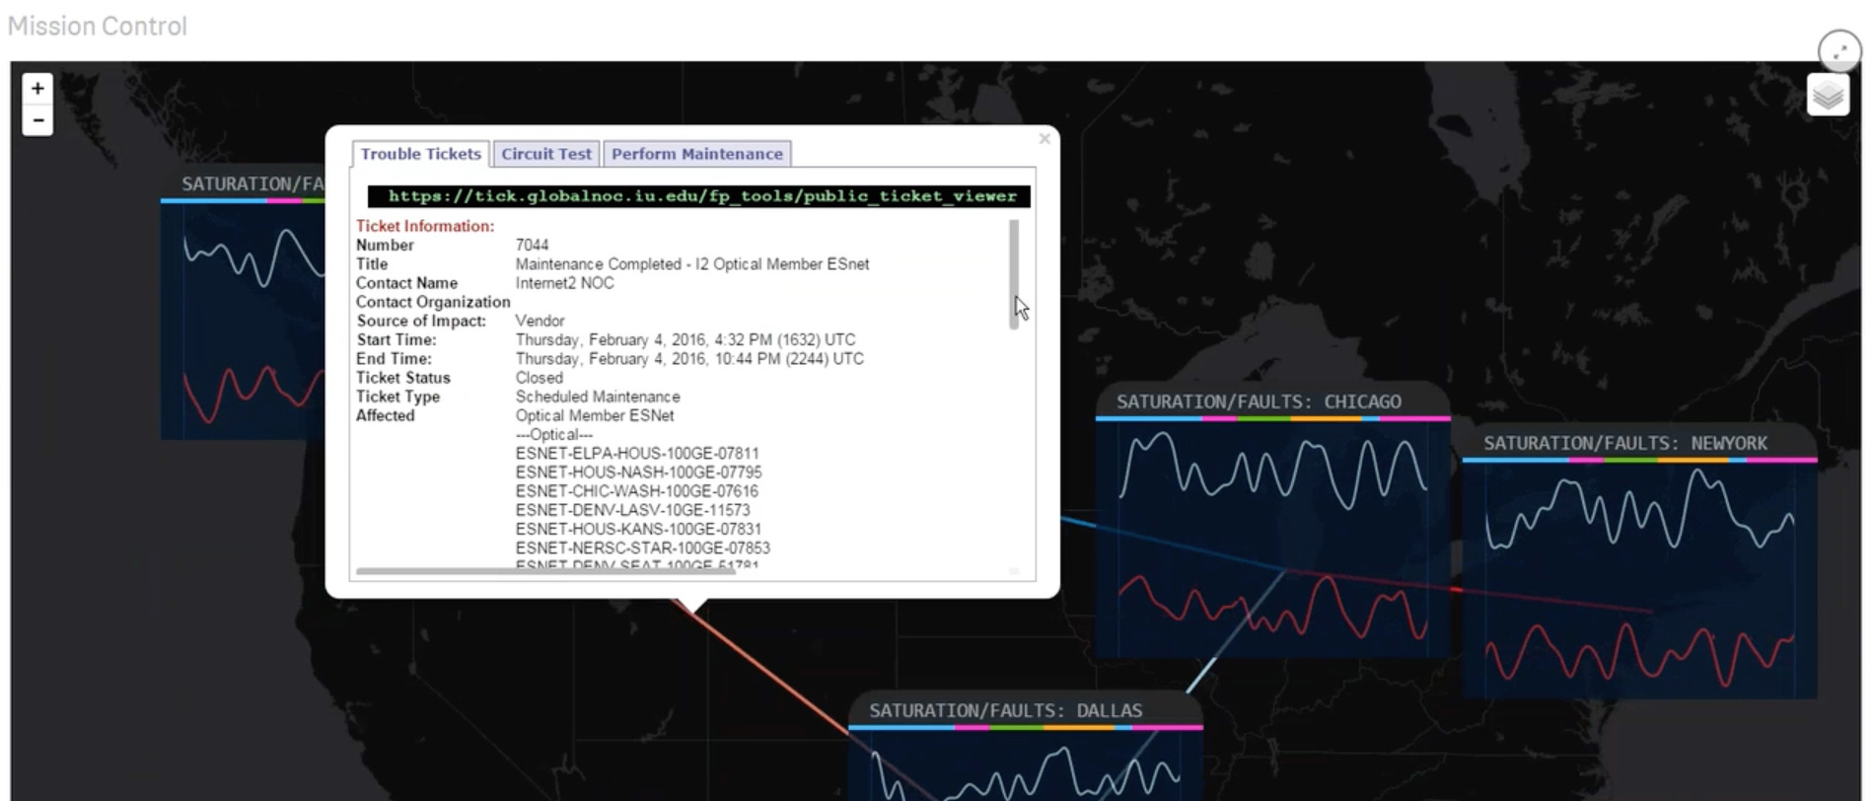Close the ticket popup with X
1874x801 pixels.
point(1045,139)
